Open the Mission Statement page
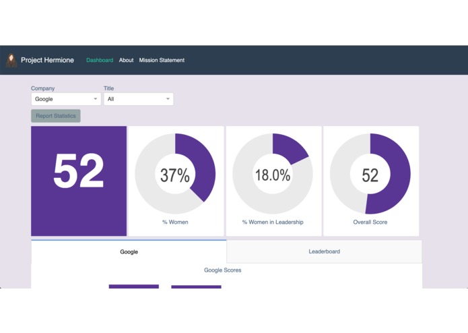This screenshot has height=333, width=468. click(x=162, y=60)
